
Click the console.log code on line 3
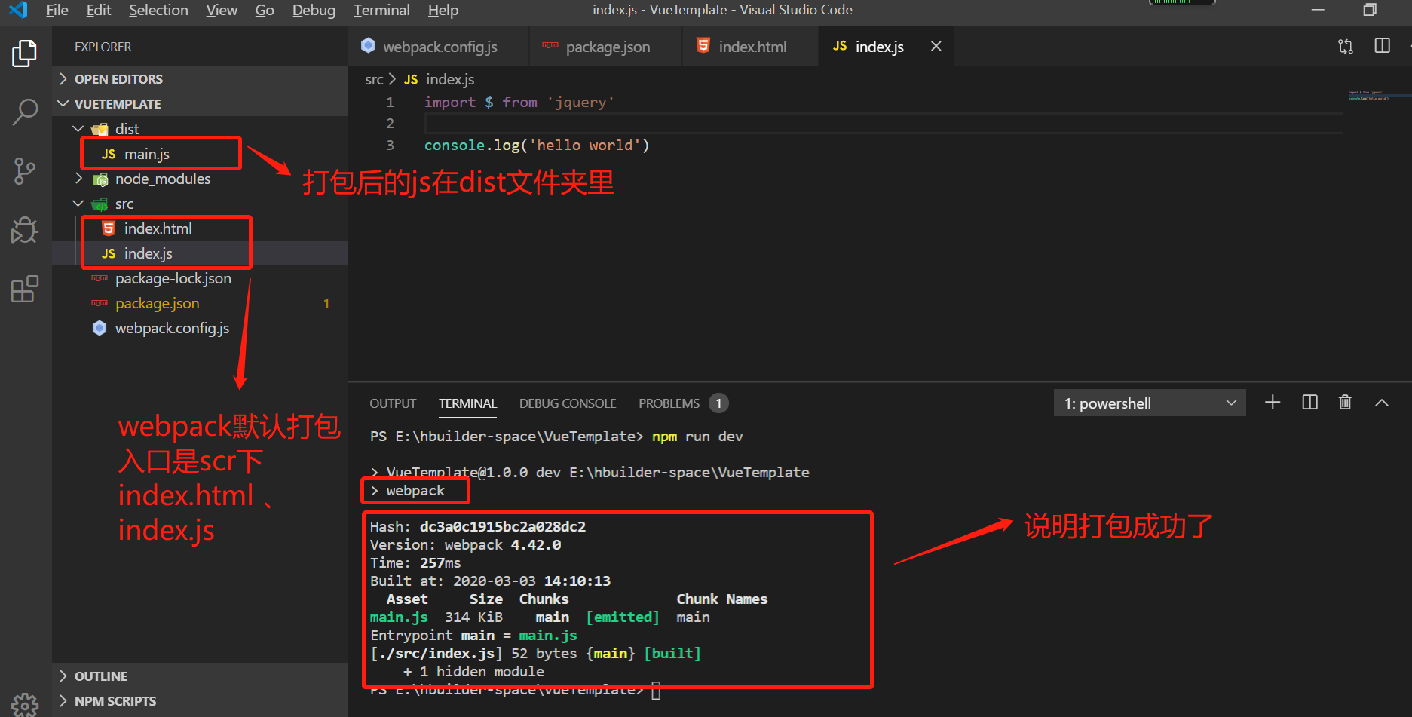[x=537, y=145]
